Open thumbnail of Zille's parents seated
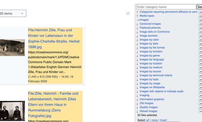Viewport: 202px width, 122px height. (12, 111)
